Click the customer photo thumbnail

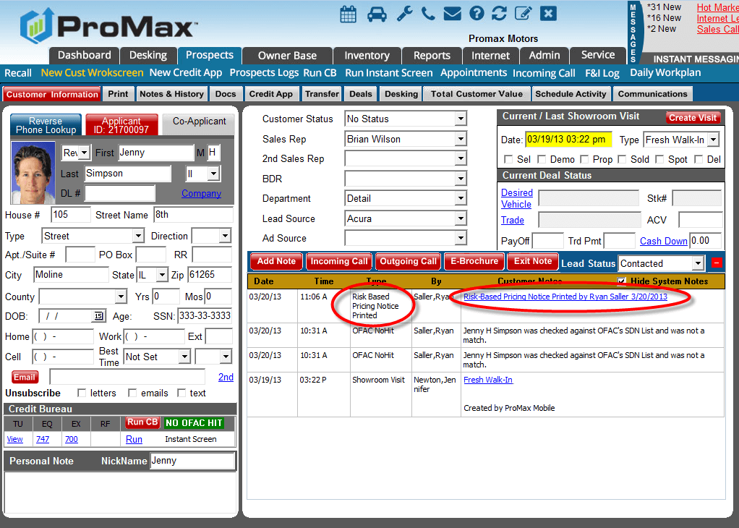pyautogui.click(x=33, y=173)
